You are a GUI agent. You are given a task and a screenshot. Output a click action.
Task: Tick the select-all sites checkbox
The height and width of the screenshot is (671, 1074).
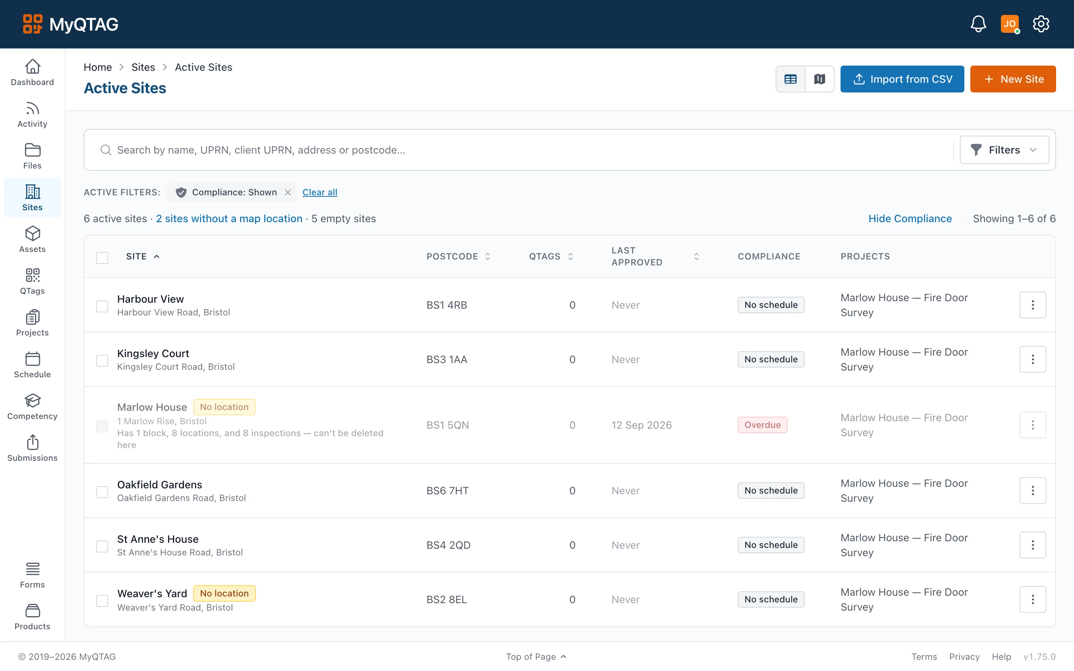point(102,257)
